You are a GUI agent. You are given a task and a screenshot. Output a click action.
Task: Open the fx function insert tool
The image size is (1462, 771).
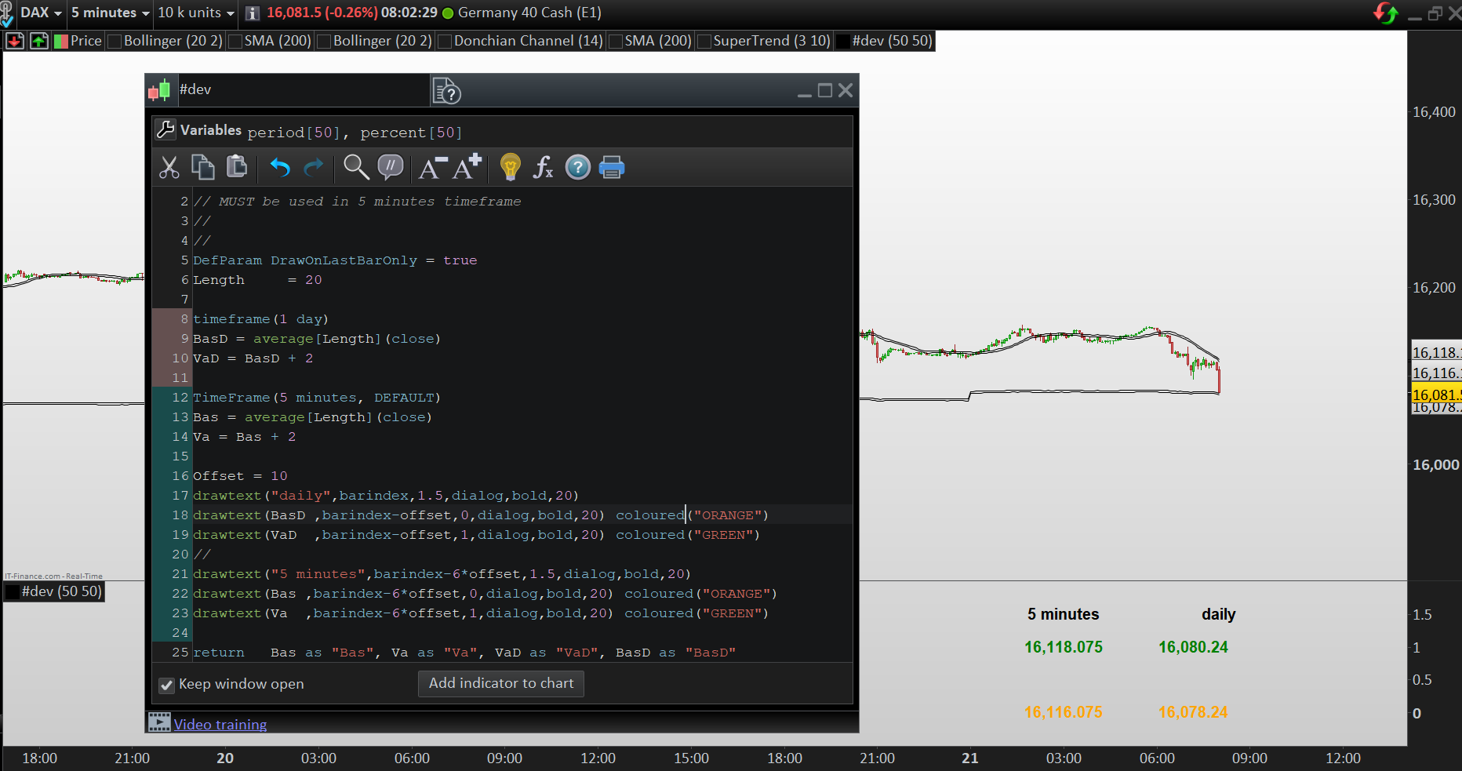point(544,167)
